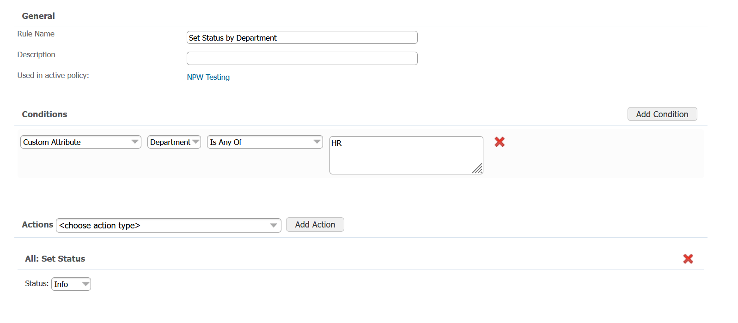The width and height of the screenshot is (738, 323).
Task: Open the Is Any Of operator dropdown
Action: point(265,142)
